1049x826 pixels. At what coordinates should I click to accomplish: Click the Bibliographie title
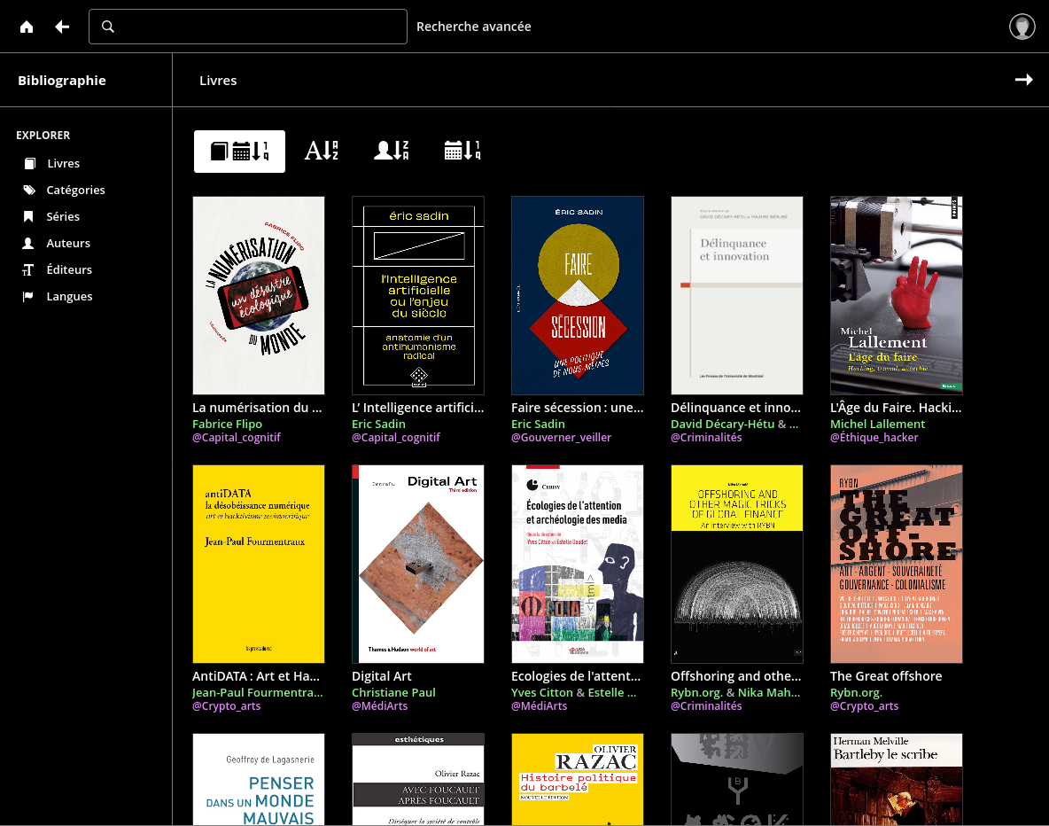point(62,81)
